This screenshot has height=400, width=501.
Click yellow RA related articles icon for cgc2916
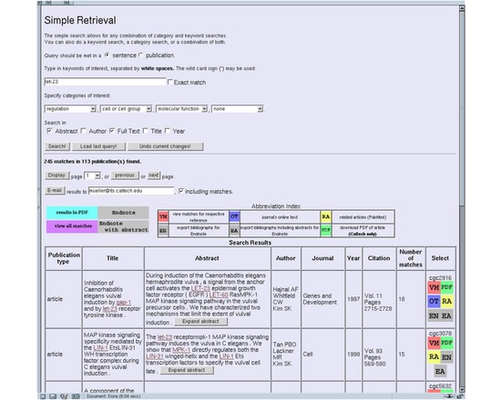click(446, 302)
